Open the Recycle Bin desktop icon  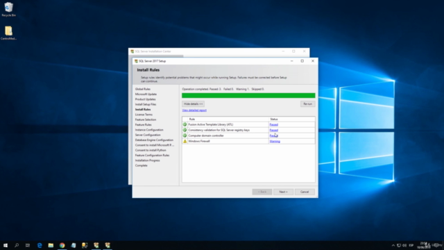point(8,9)
